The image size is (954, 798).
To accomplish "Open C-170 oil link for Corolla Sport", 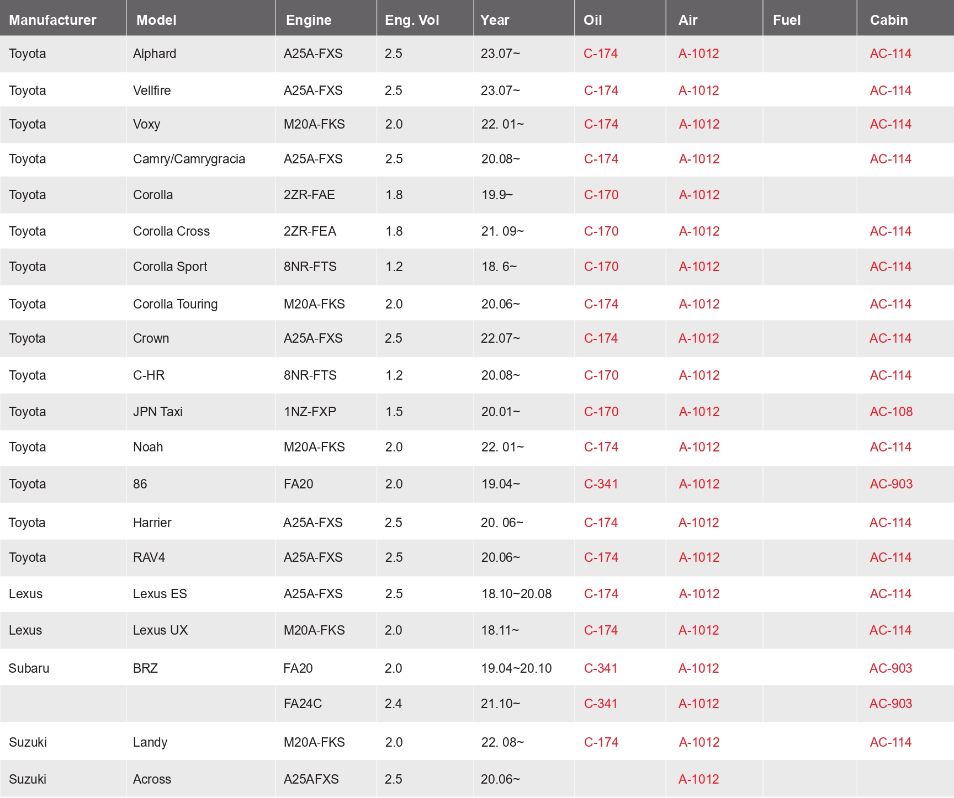I will 601,267.
